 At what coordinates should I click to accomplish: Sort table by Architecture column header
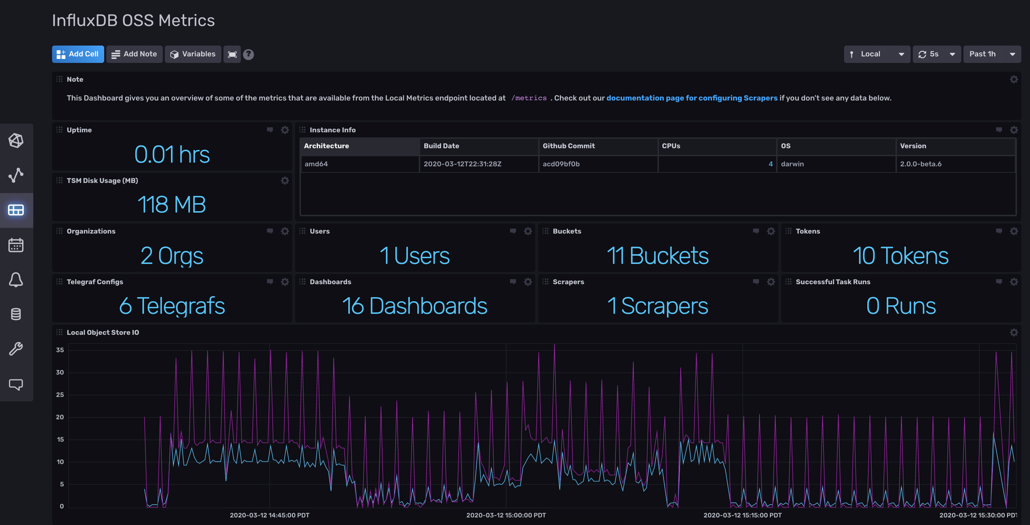tap(359, 146)
